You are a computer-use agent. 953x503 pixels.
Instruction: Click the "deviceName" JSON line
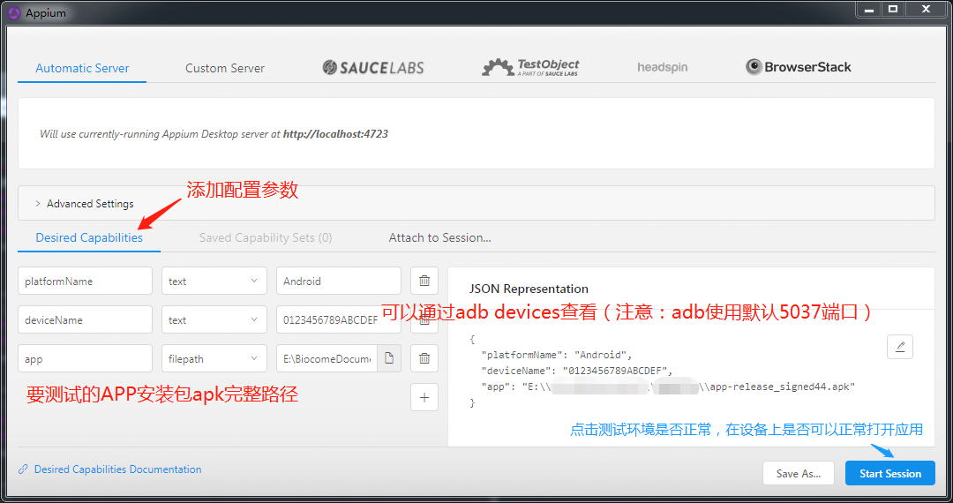[577, 371]
